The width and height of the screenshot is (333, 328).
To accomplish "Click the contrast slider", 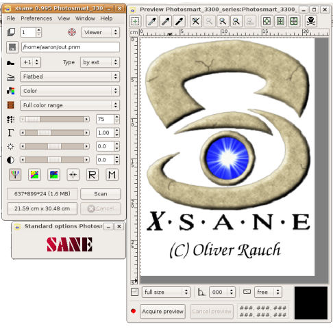I will pos(55,160).
